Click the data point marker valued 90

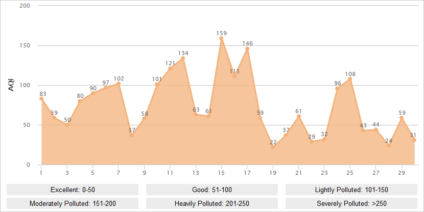[x=93, y=93]
